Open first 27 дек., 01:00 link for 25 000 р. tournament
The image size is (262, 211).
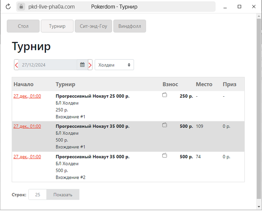(27, 96)
